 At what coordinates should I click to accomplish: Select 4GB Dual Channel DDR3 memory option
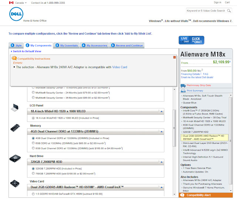33,138
